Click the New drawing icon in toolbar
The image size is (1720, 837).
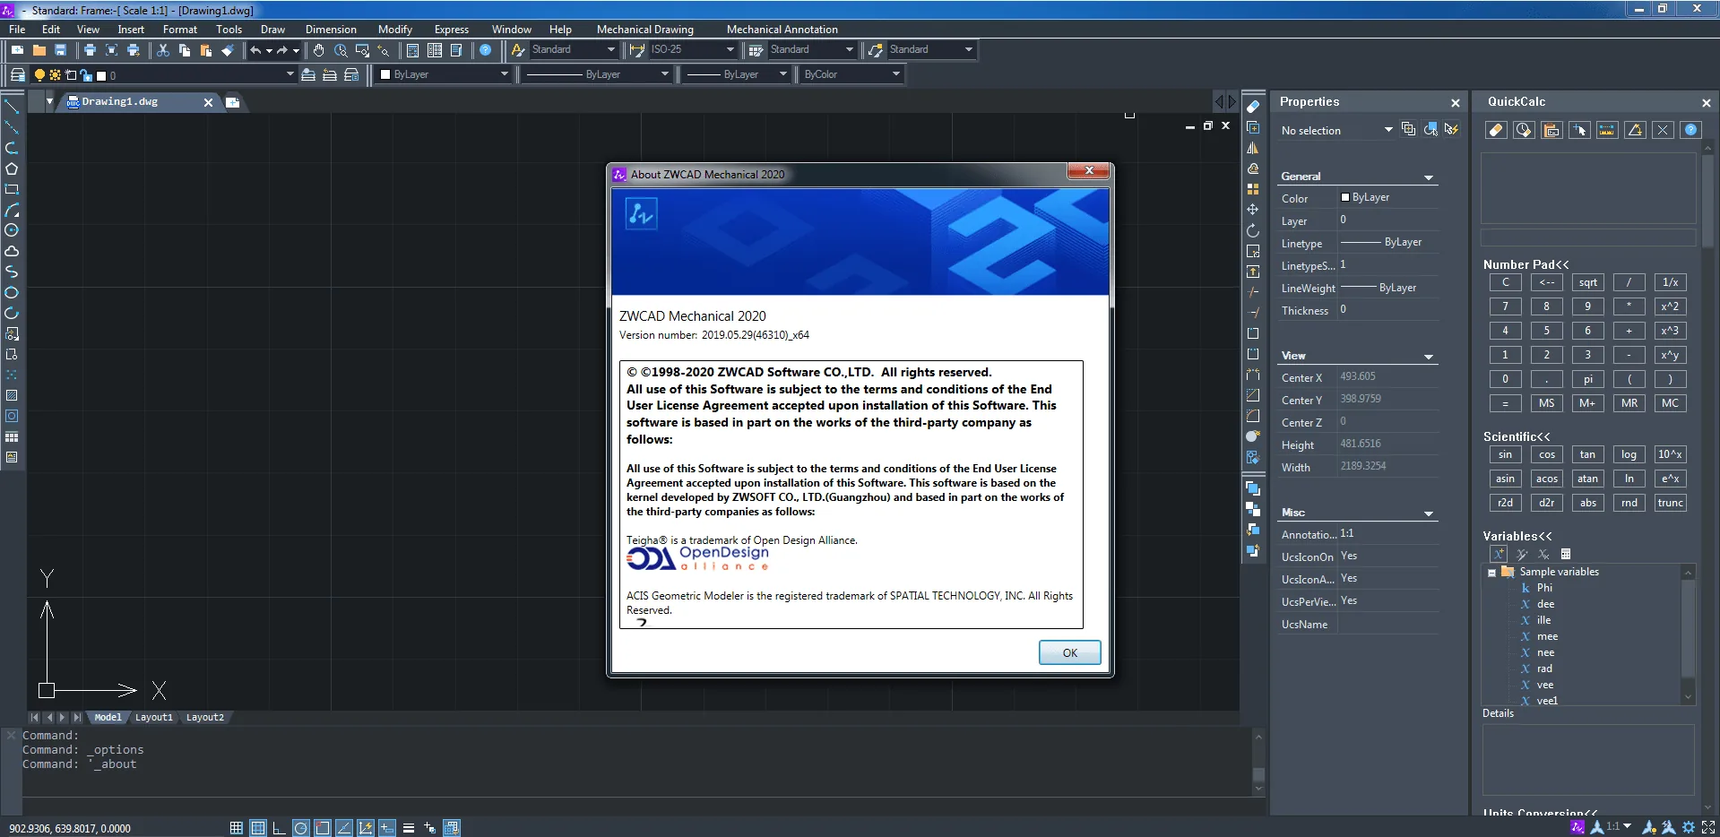click(x=17, y=50)
